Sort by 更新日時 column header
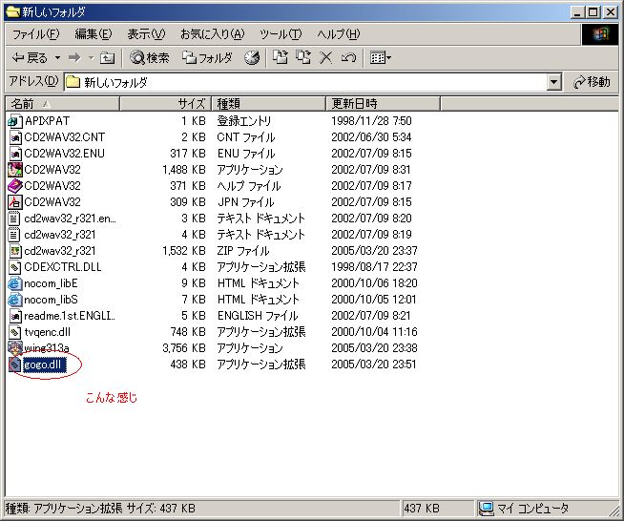Image resolution: width=624 pixels, height=521 pixels. pyautogui.click(x=353, y=103)
